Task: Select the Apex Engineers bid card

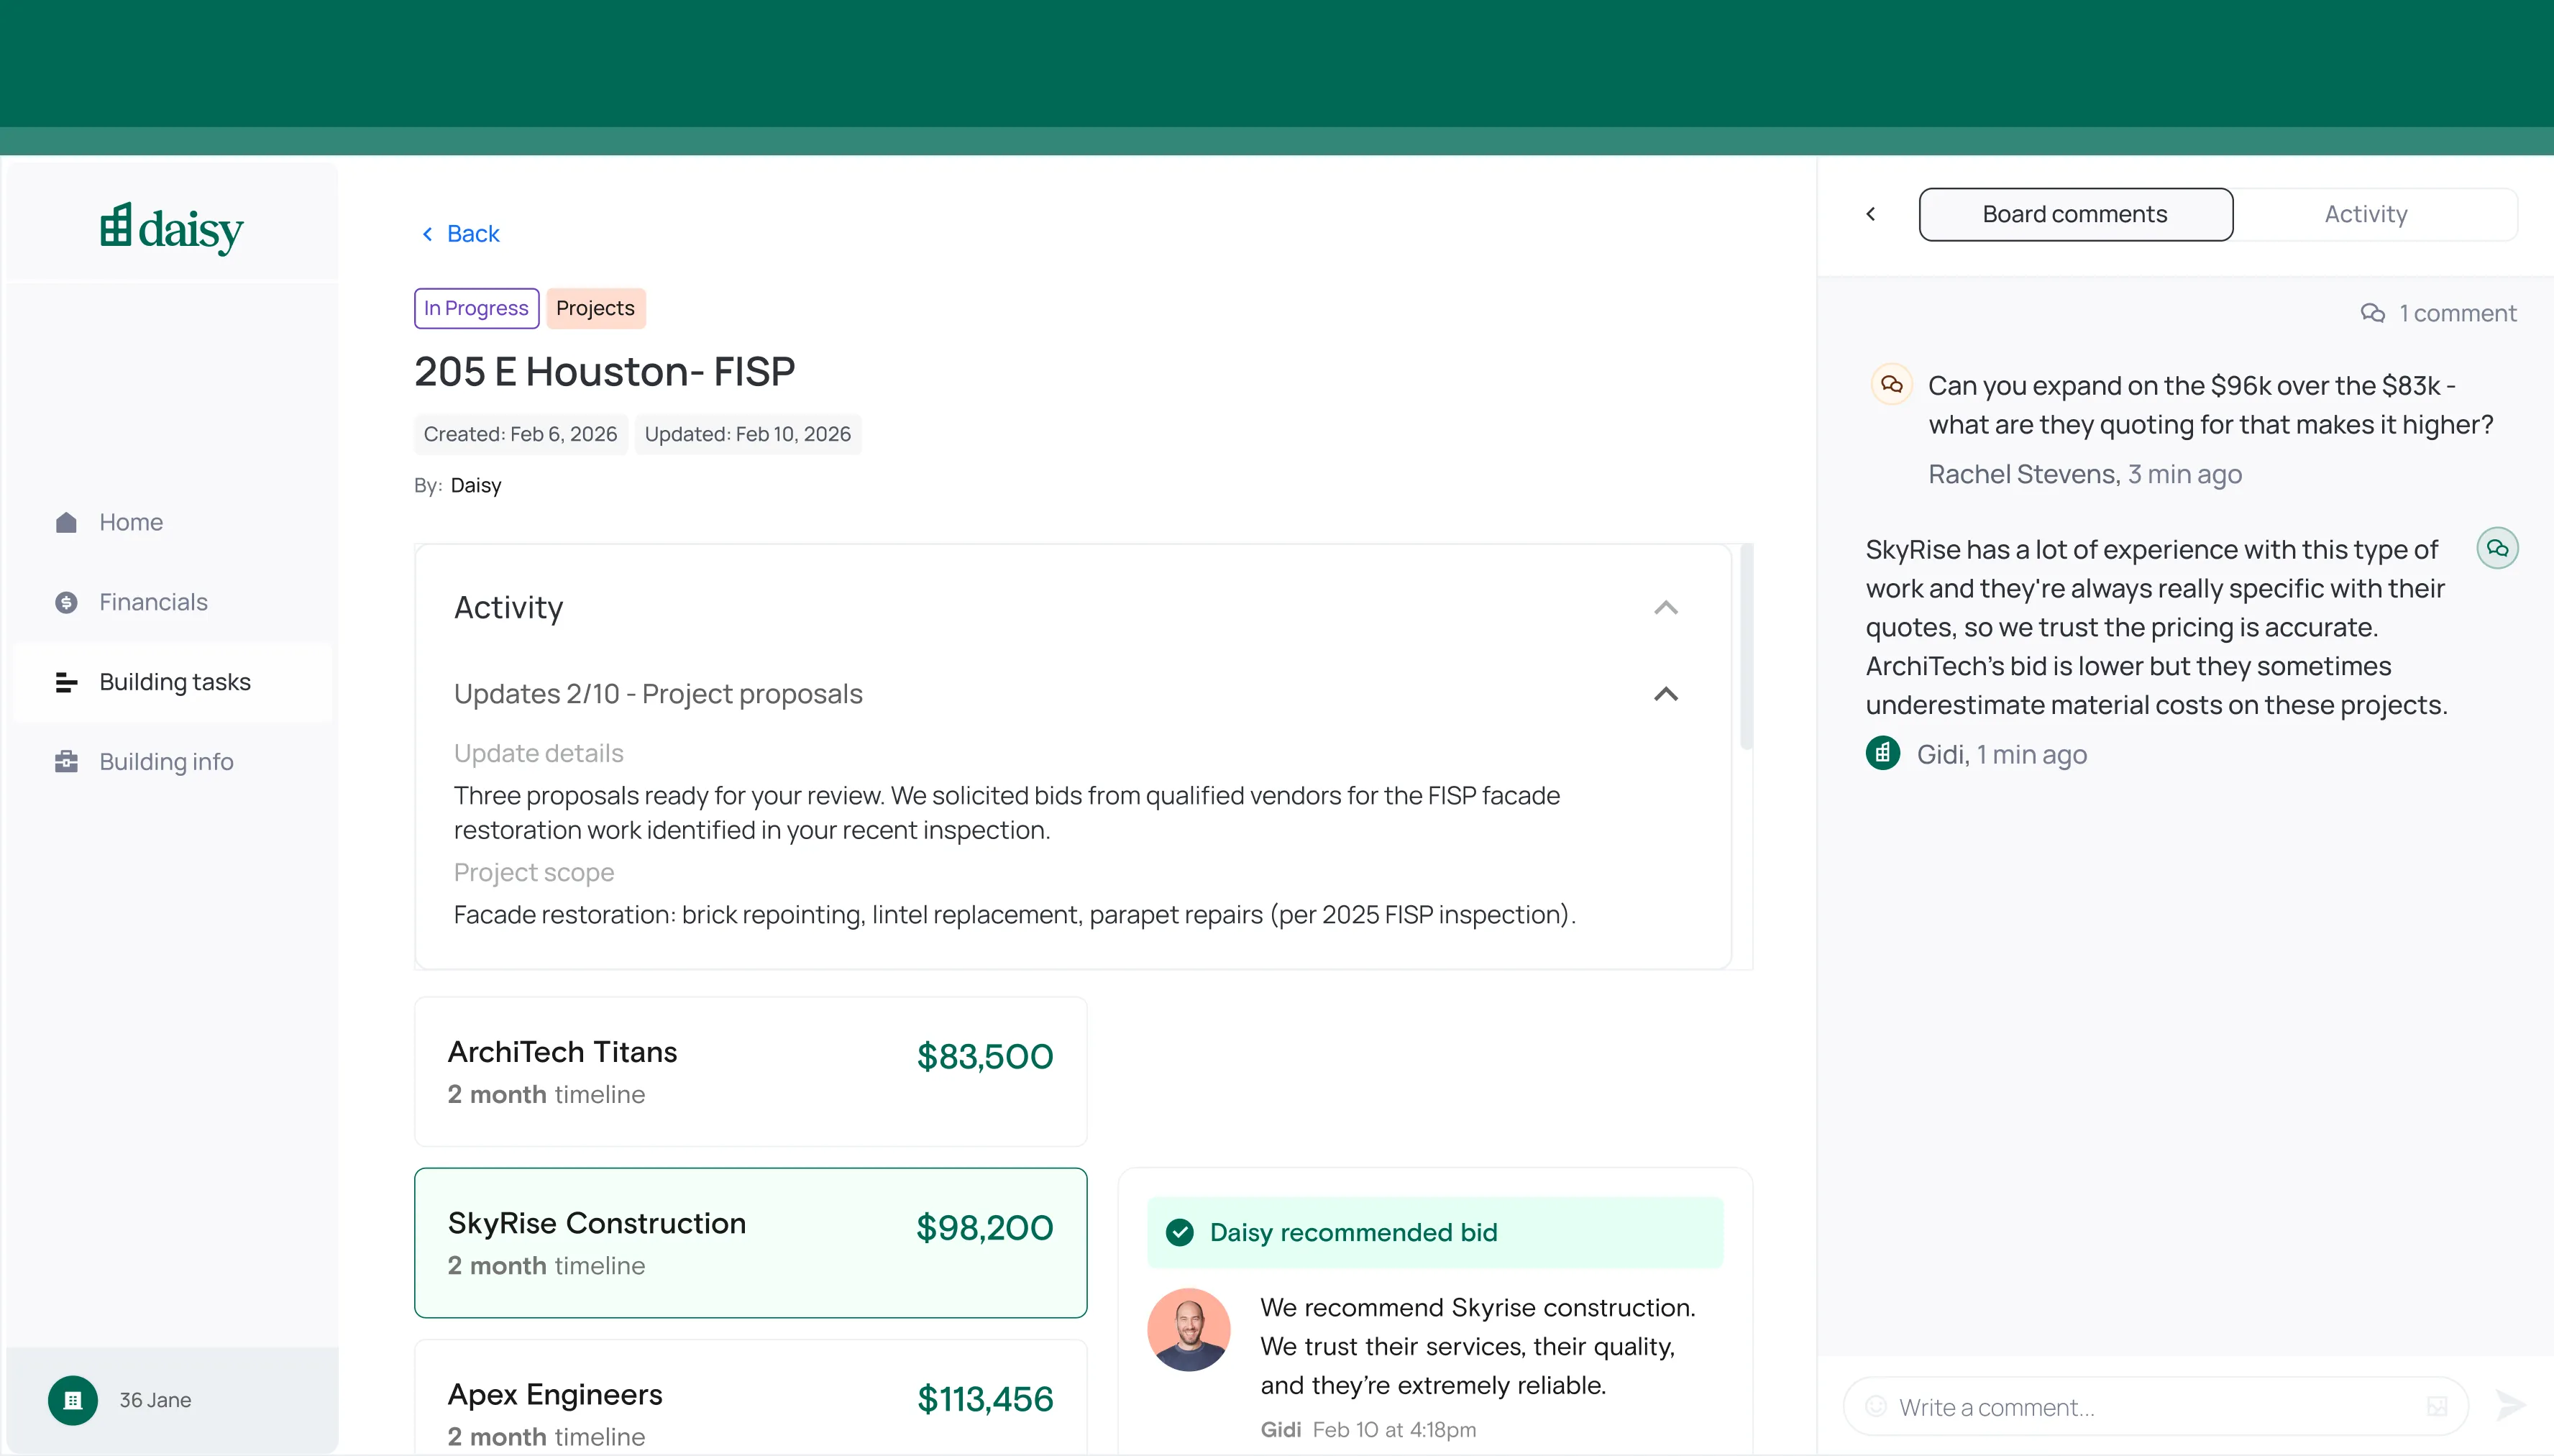Action: coord(750,1400)
